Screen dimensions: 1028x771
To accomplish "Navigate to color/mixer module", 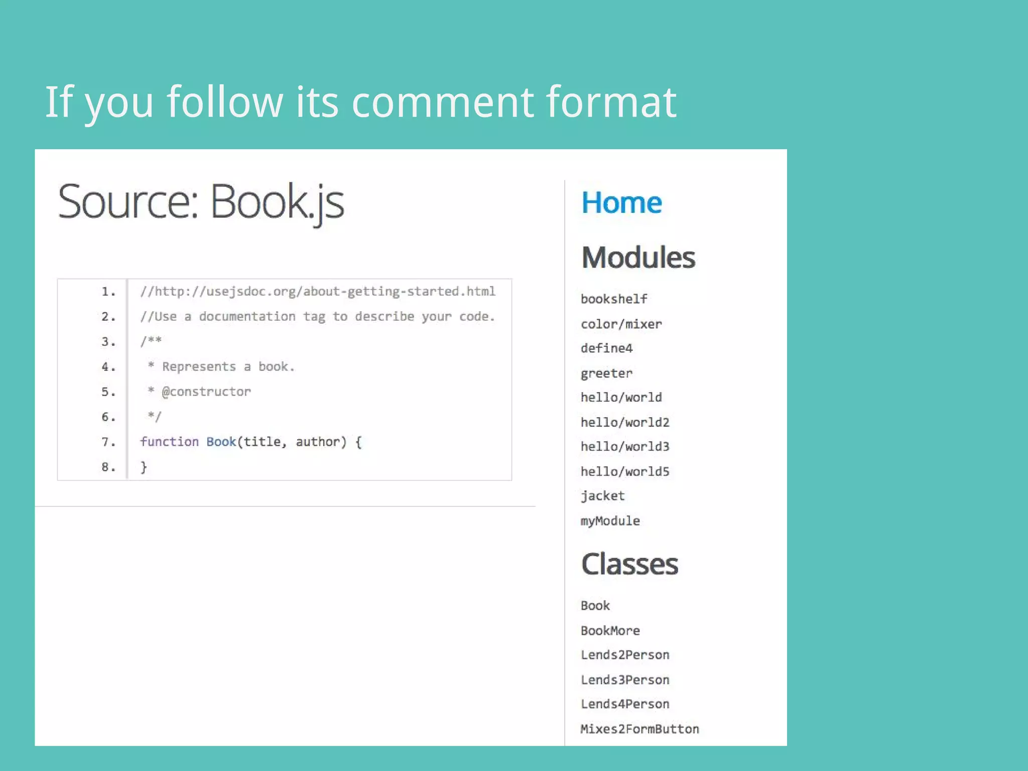I will tap(621, 324).
